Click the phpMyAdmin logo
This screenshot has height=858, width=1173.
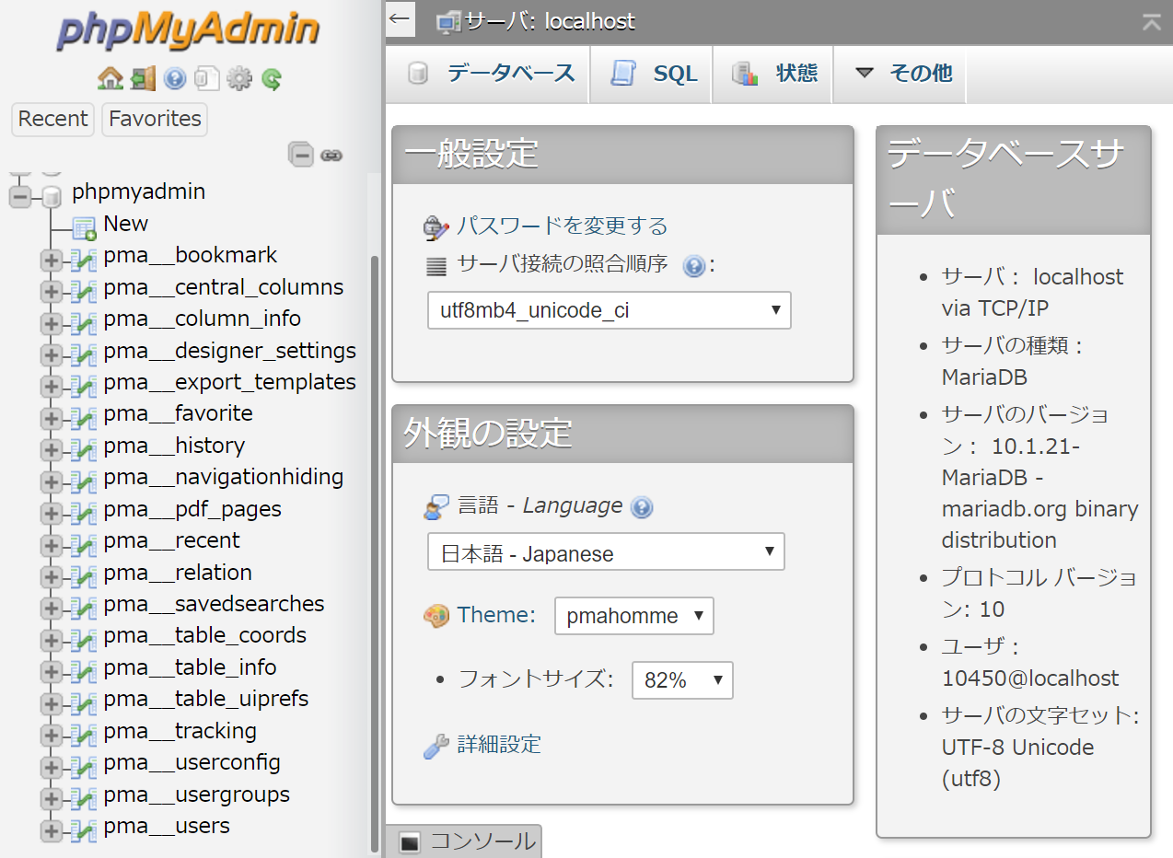coord(189,31)
